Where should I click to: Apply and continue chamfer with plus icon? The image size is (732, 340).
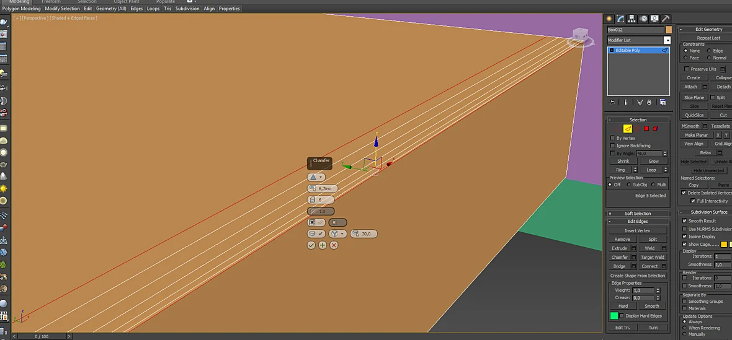click(x=323, y=245)
